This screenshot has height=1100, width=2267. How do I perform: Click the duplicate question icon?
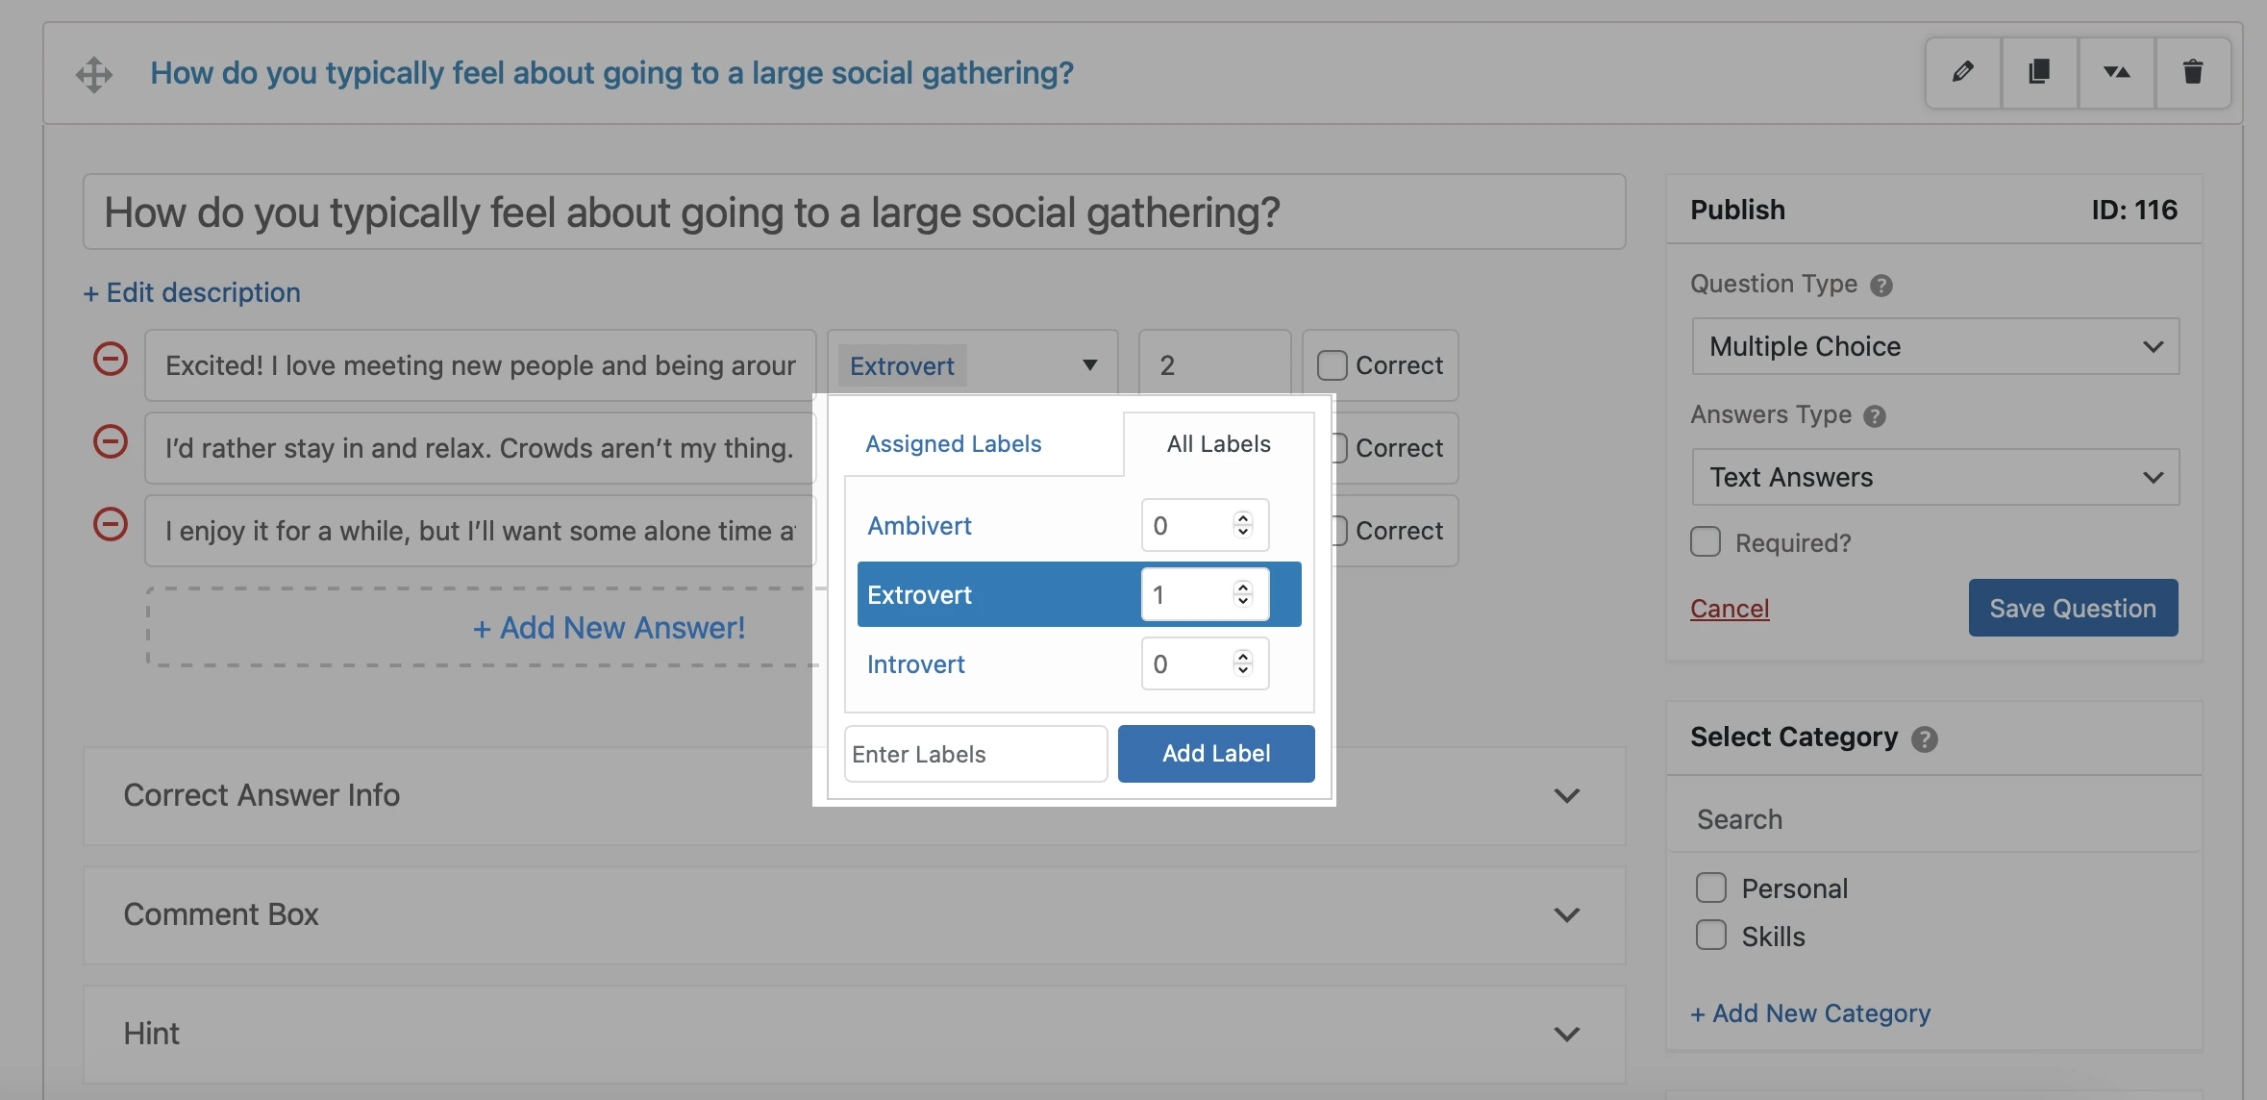click(x=2039, y=72)
